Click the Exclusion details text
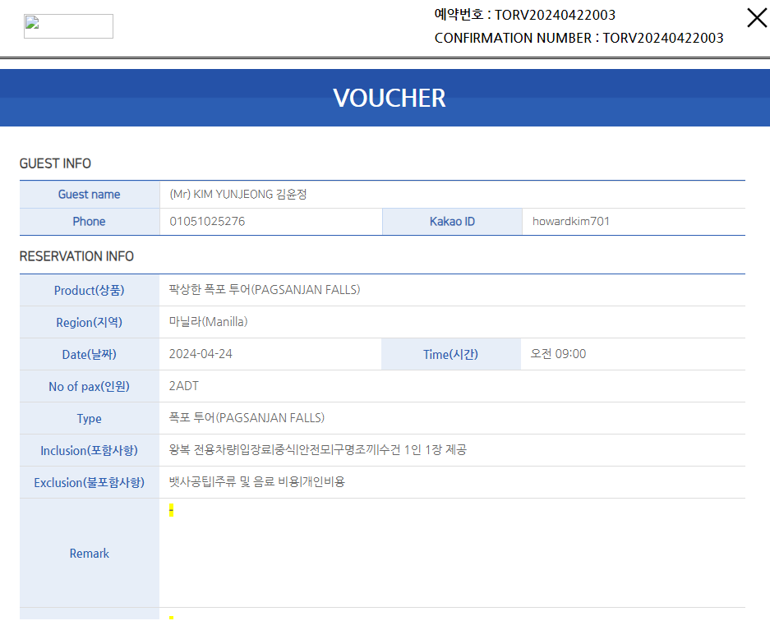This screenshot has width=770, height=630. click(257, 482)
